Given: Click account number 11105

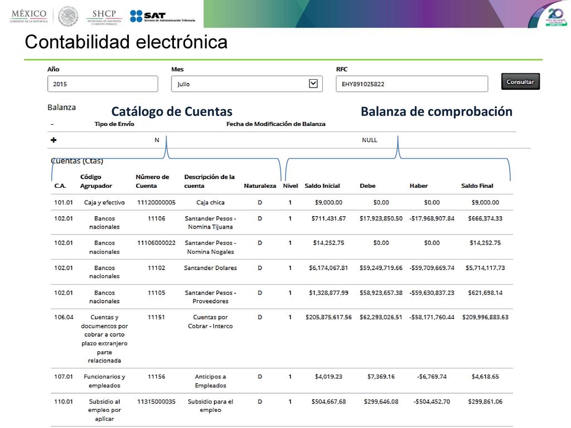Looking at the screenshot, I should click(156, 293).
